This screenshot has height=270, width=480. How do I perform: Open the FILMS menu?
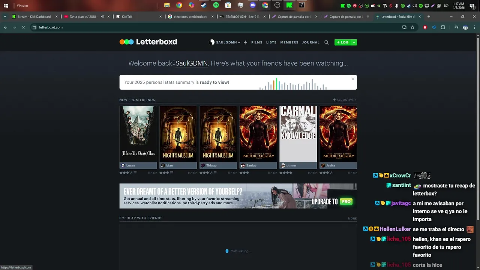tap(257, 42)
